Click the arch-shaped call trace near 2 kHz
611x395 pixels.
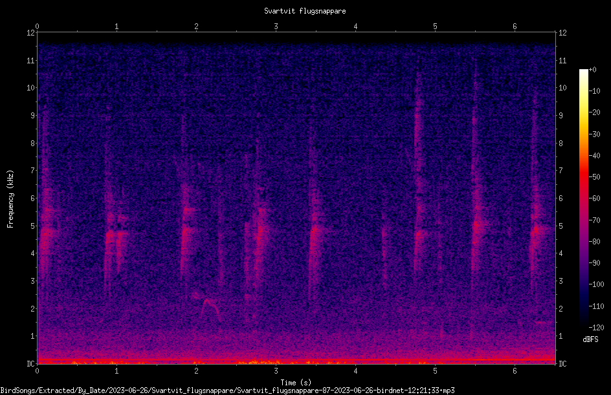211,310
